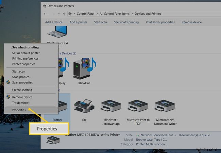Image resolution: width=221 pixels, height=153 pixels.
Task: Click the Network Connected state icon
Action: (138, 135)
